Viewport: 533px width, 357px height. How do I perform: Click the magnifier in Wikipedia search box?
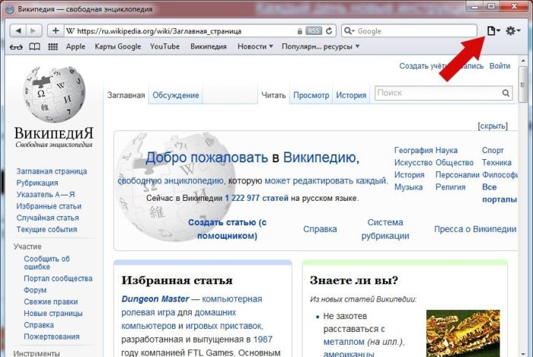506,93
